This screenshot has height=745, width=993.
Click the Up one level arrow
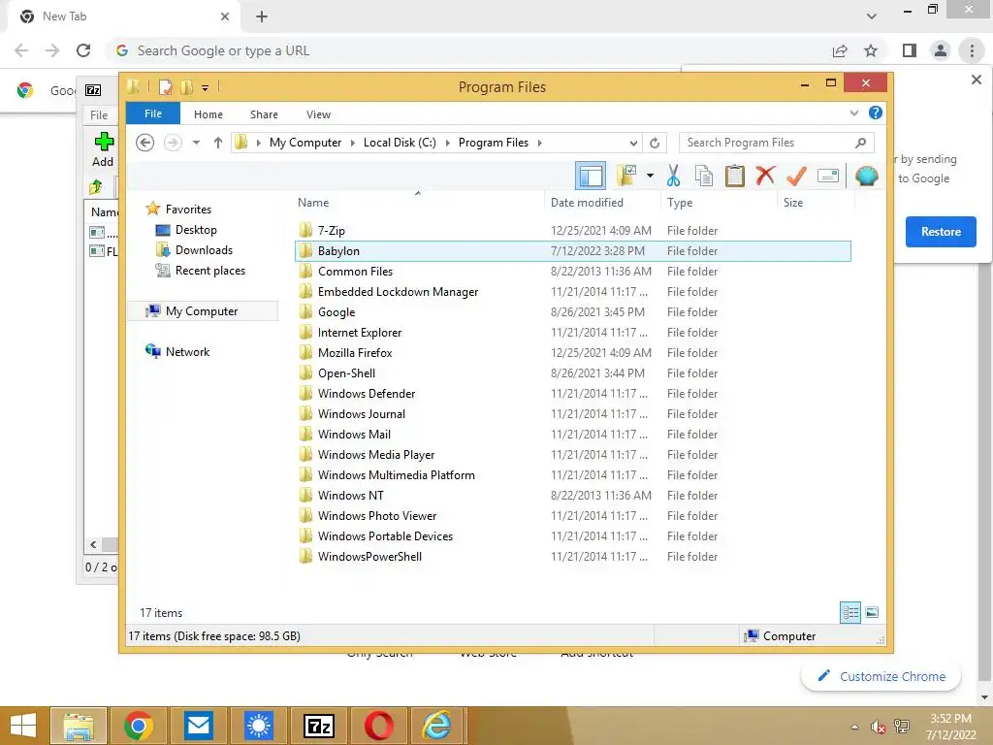point(218,143)
